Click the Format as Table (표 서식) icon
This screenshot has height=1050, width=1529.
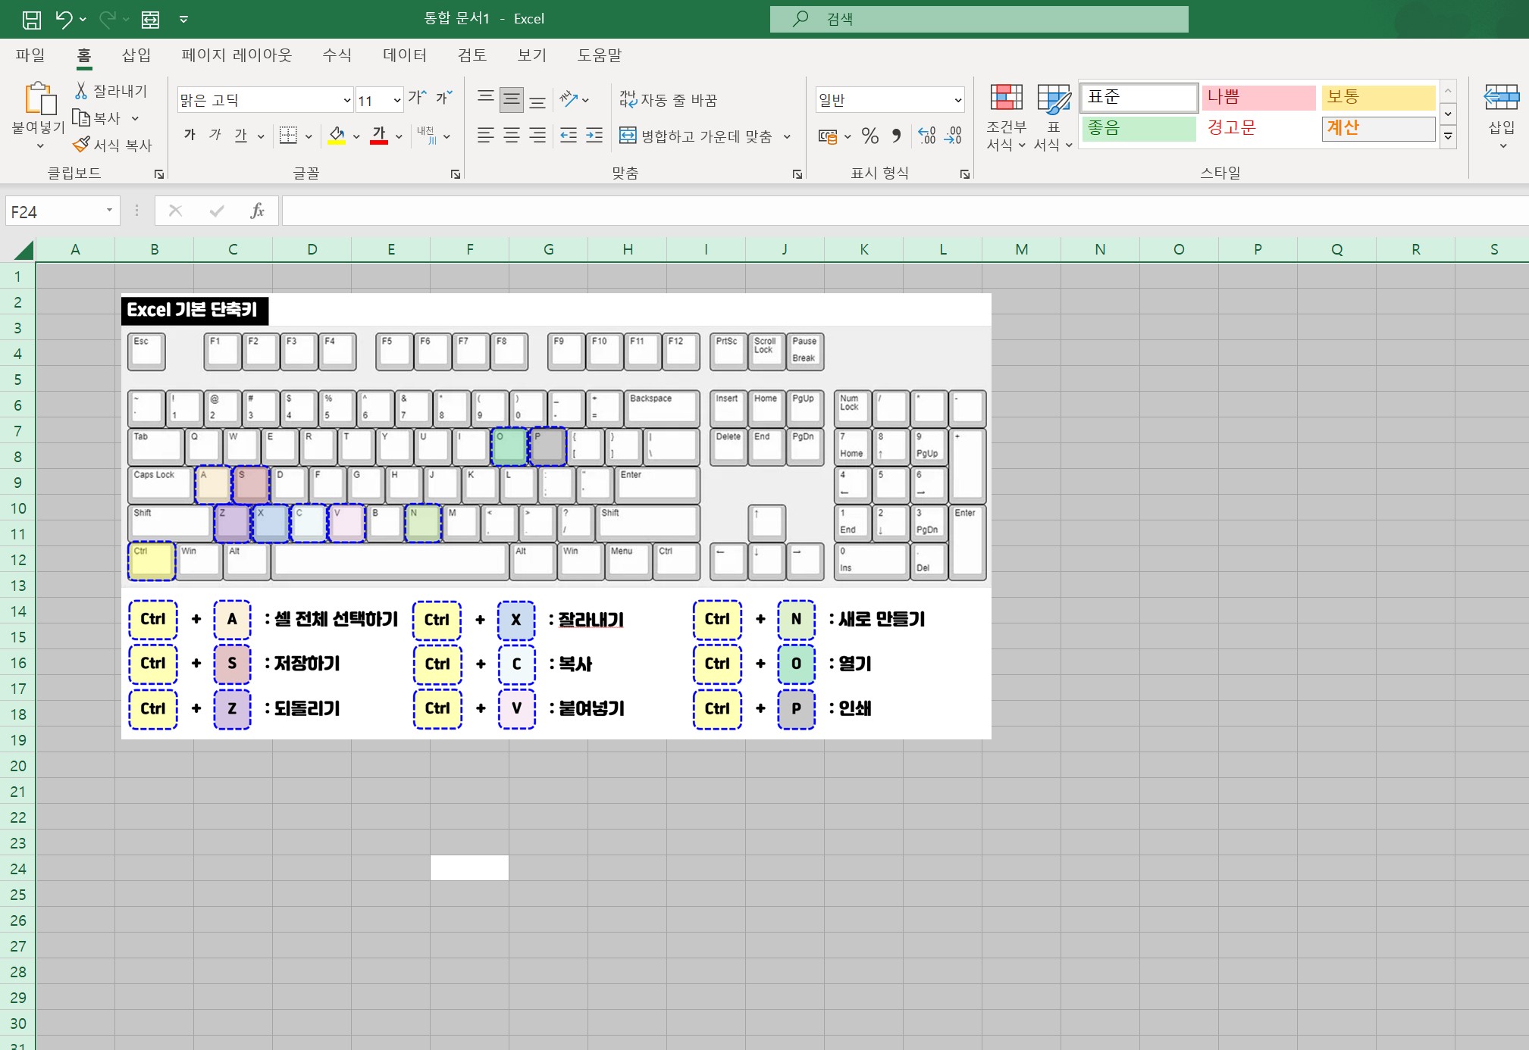1054,99
